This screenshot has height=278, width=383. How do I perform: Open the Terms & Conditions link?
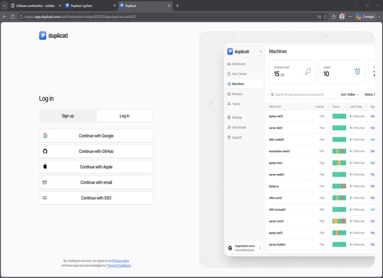pos(119,266)
